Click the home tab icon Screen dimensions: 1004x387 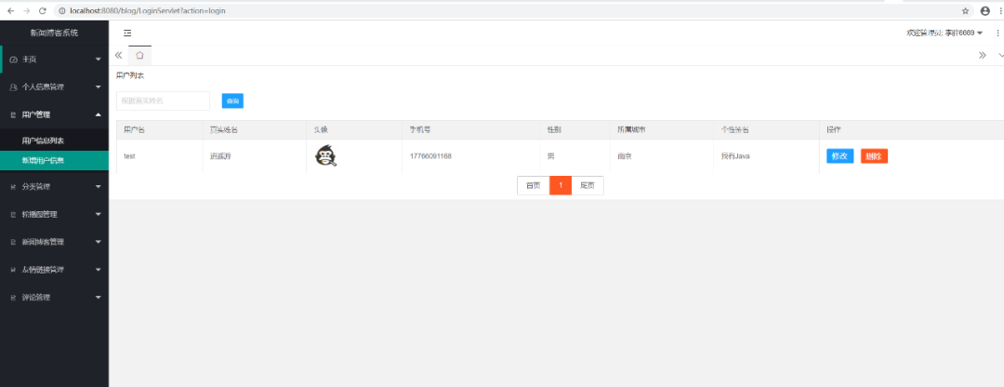tap(139, 55)
